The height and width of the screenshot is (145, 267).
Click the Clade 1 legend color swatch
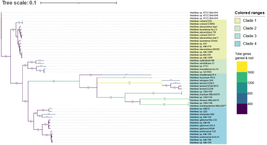pos(237,21)
